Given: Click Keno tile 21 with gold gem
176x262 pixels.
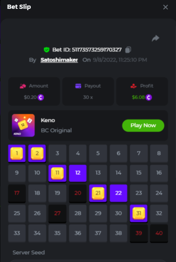Looking at the screenshot, I should pos(98,193).
